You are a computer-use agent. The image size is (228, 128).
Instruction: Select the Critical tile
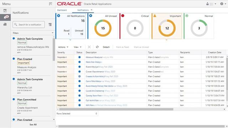135,26
